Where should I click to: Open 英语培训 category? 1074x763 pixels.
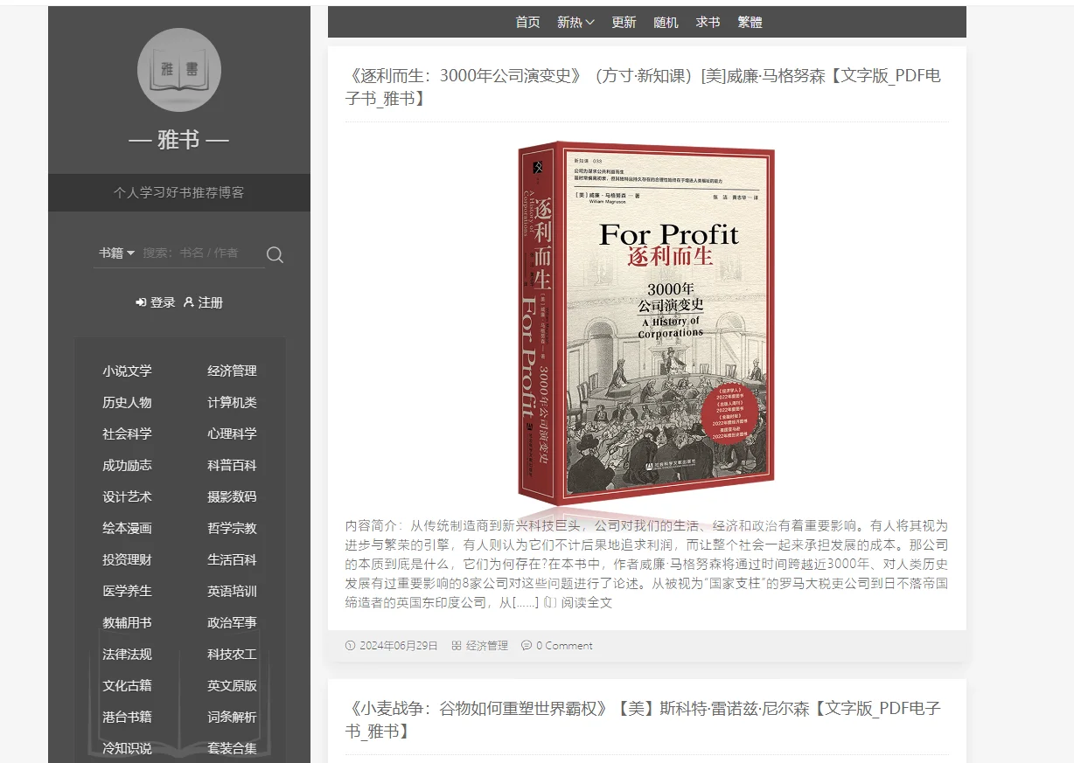232,591
